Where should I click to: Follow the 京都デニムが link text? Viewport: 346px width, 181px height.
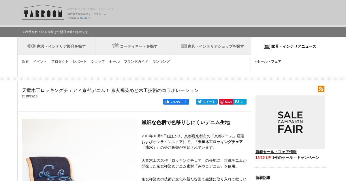tap(235, 160)
